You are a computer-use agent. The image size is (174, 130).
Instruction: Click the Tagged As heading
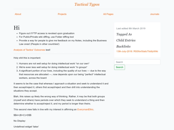point(124,34)
